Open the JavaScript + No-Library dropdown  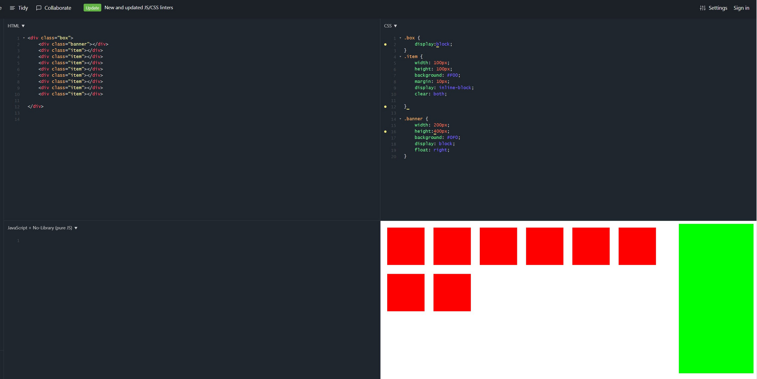(x=43, y=228)
